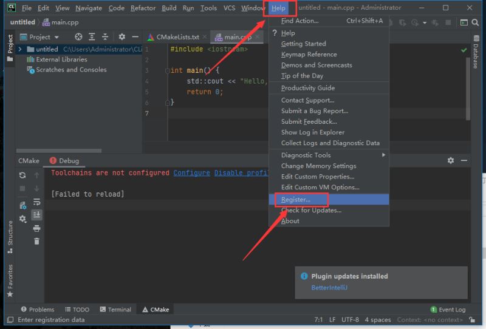Screen dimensions: 486x329
Task: Open the TODO tool window
Action: [x=77, y=310]
